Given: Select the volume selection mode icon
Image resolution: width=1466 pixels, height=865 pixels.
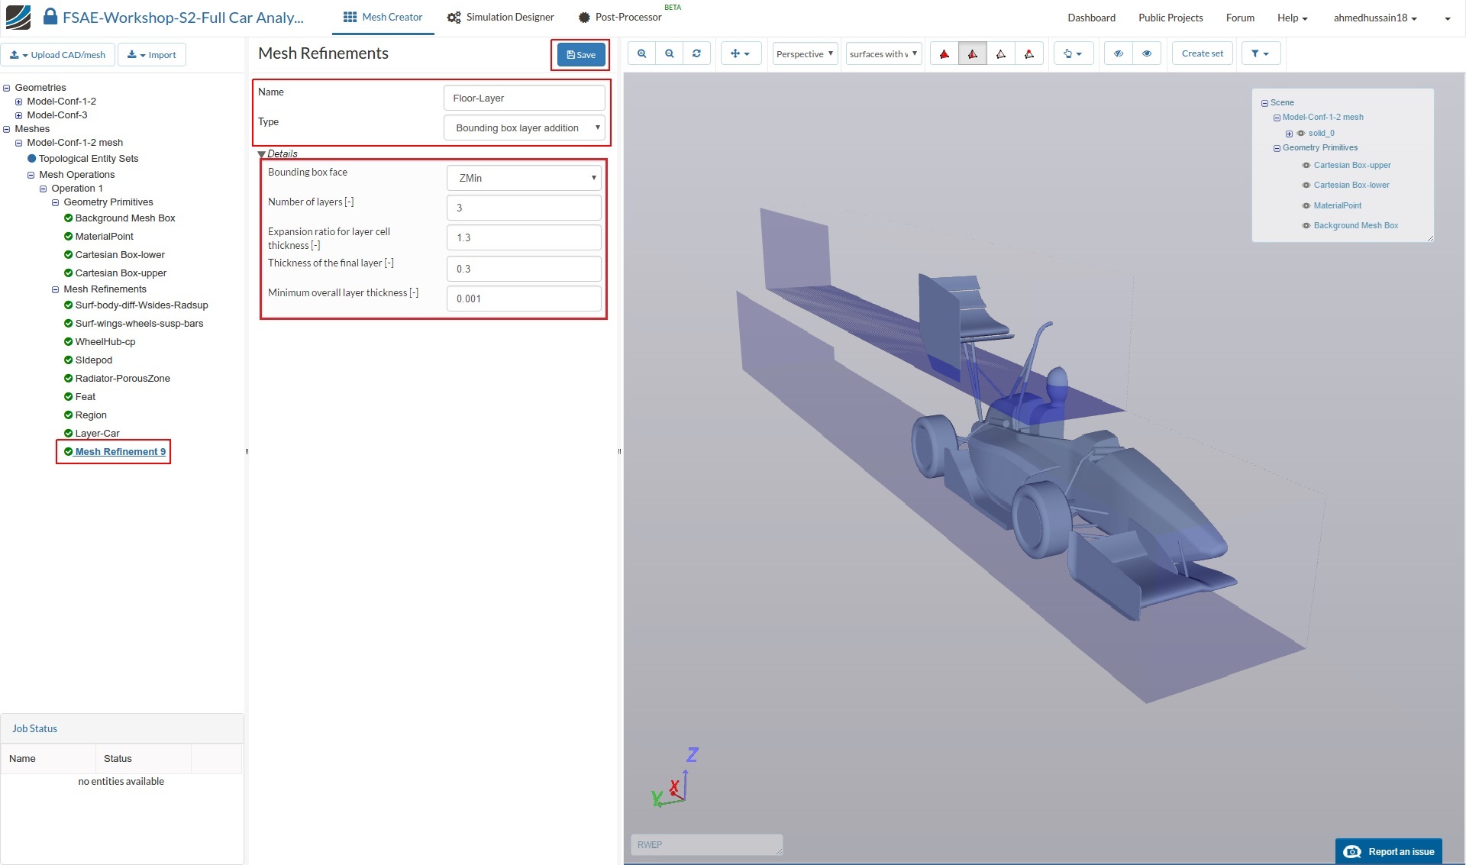Looking at the screenshot, I should click(x=945, y=53).
